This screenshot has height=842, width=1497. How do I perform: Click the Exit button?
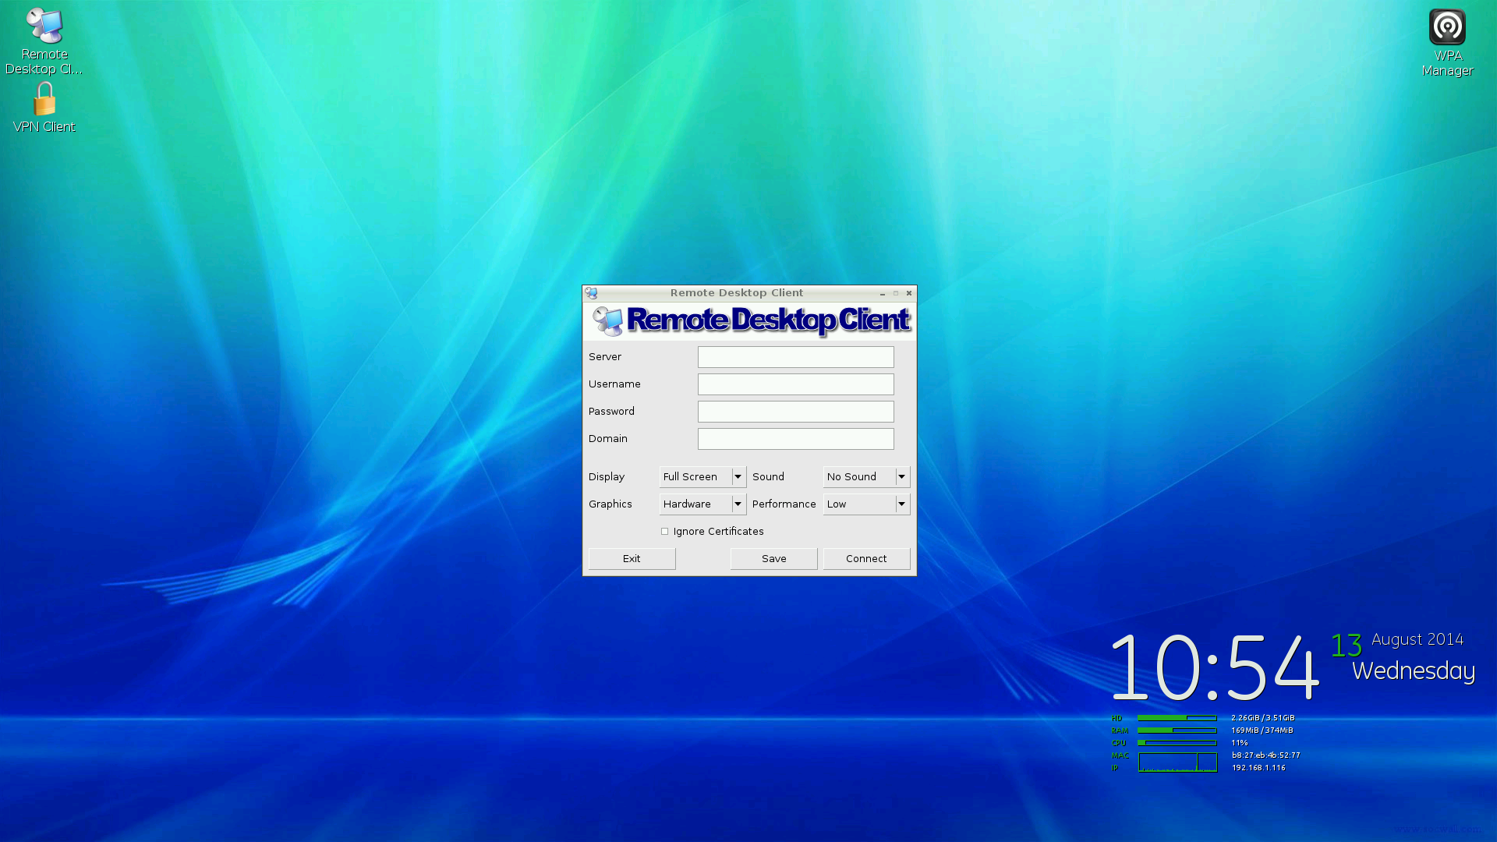[x=632, y=559]
